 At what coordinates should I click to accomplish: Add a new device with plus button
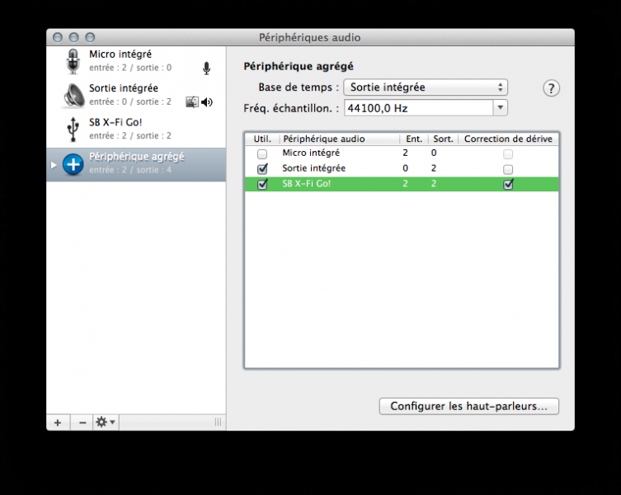58,422
